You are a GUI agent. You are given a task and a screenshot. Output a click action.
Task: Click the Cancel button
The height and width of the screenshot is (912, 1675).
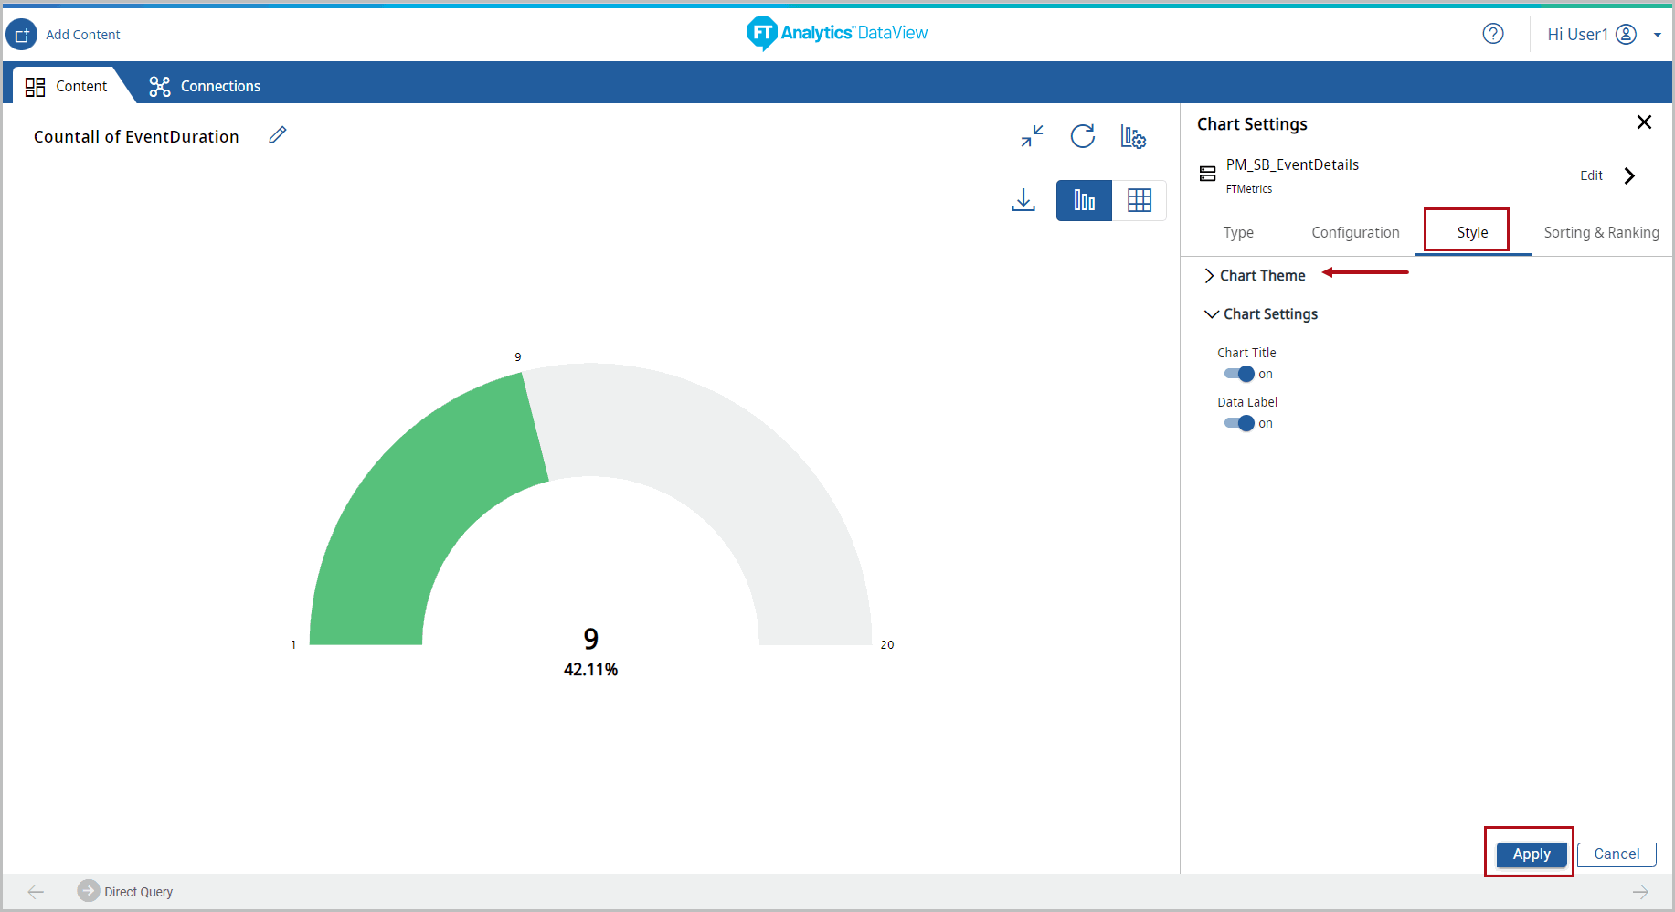1616,854
